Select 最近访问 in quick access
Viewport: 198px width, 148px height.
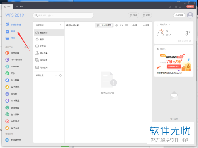(x=49, y=32)
